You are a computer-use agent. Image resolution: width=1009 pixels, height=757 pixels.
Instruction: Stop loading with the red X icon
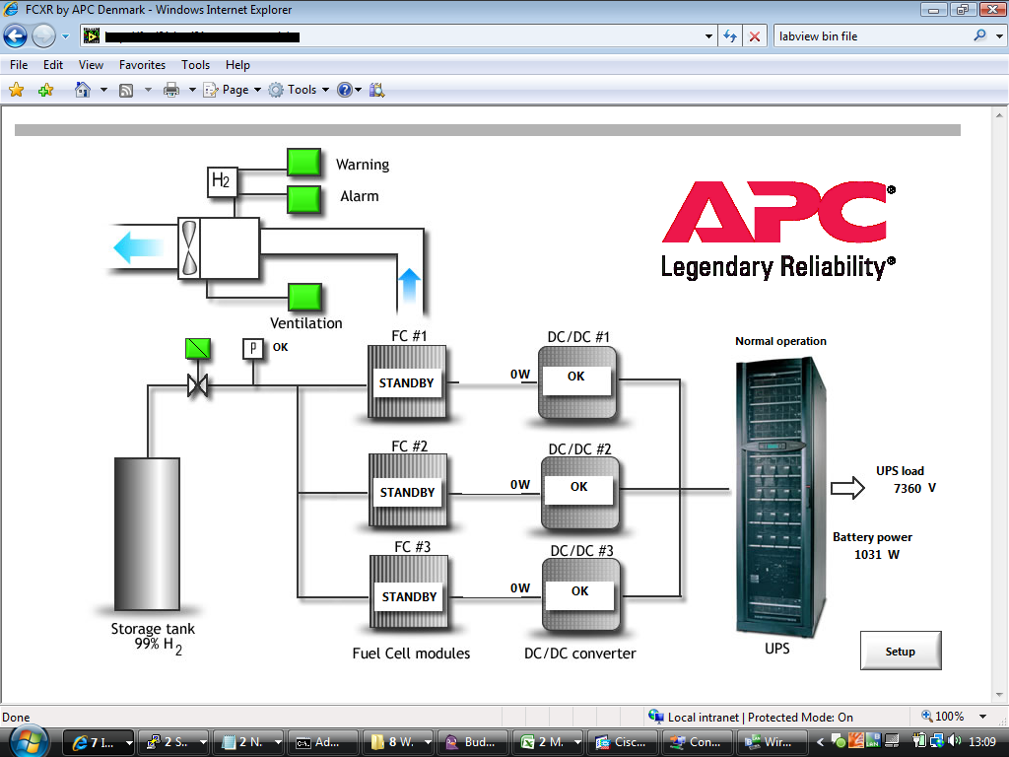(x=755, y=36)
